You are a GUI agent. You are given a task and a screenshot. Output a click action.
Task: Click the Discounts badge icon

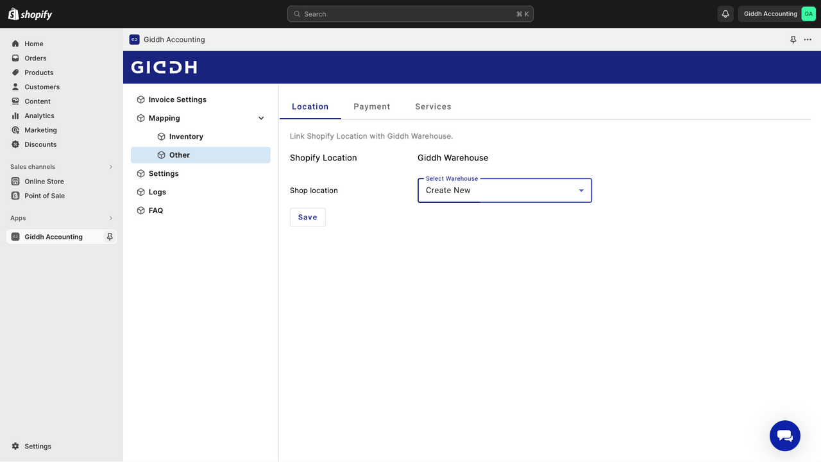pyautogui.click(x=15, y=144)
